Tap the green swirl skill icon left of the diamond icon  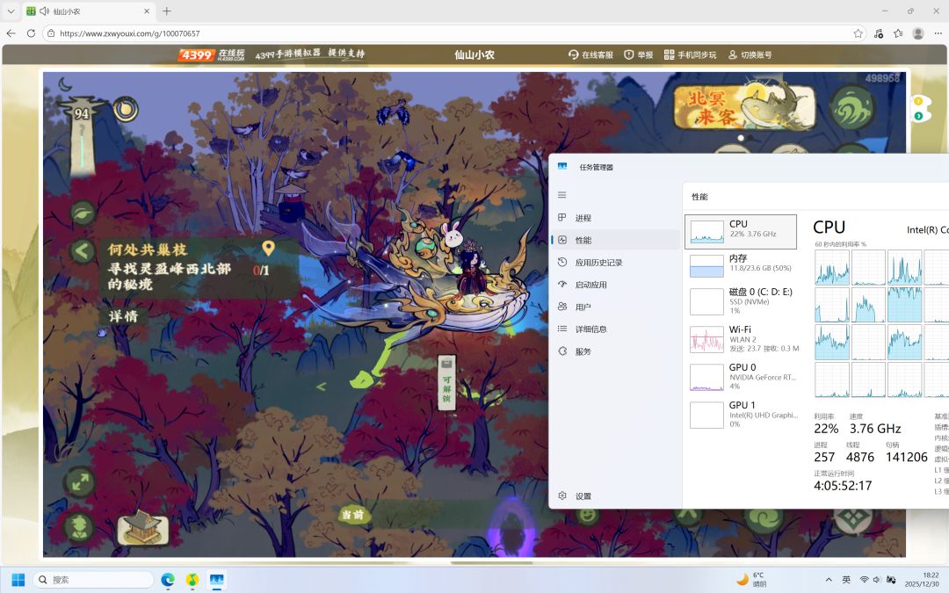764,520
